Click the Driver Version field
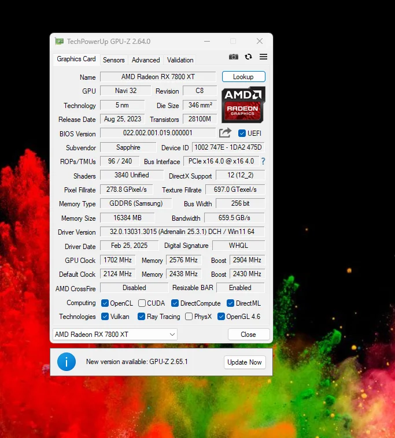This screenshot has height=438, width=395. (x=182, y=232)
